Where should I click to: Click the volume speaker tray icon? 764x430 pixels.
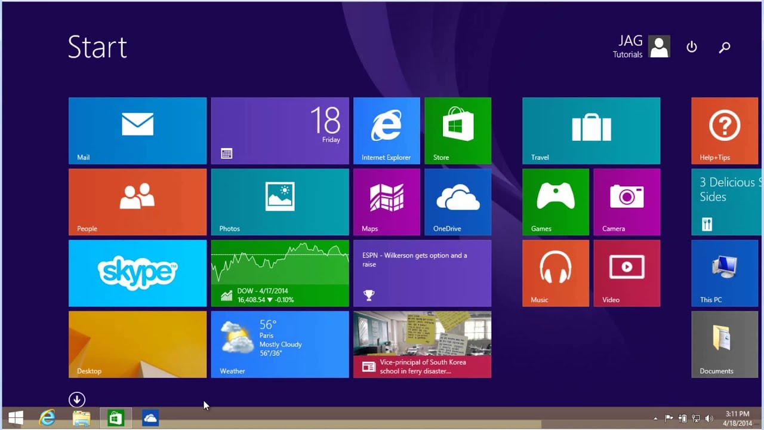click(709, 419)
